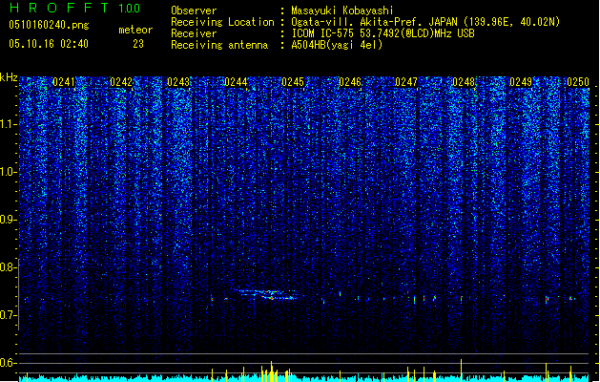Click the timestamp 05.10.16 02:40
Image resolution: width=600 pixels, height=382 pixels.
(x=49, y=44)
